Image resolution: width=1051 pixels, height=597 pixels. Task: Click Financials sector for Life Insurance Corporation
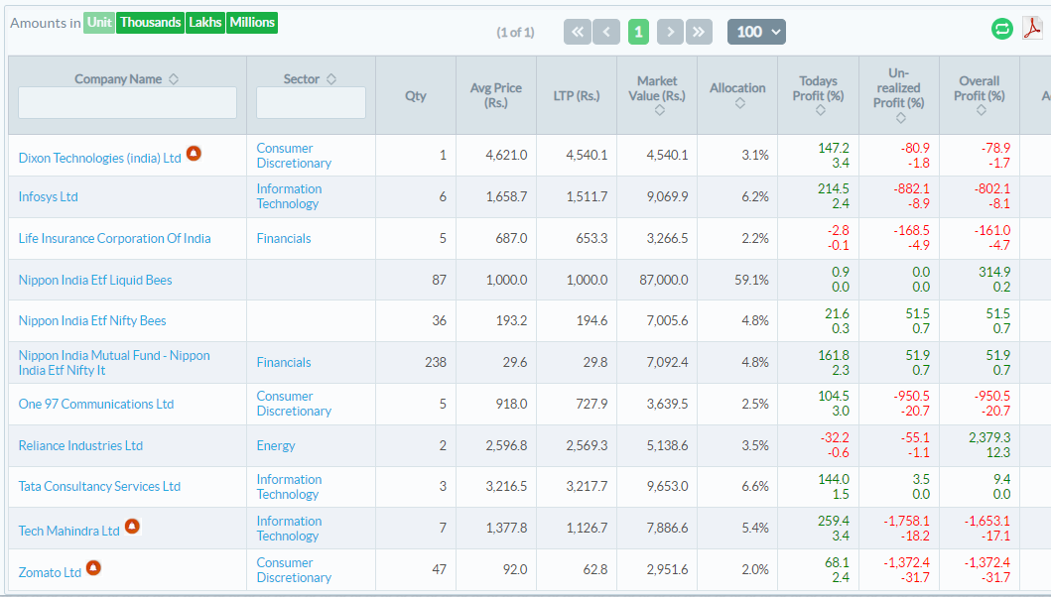[x=284, y=239]
